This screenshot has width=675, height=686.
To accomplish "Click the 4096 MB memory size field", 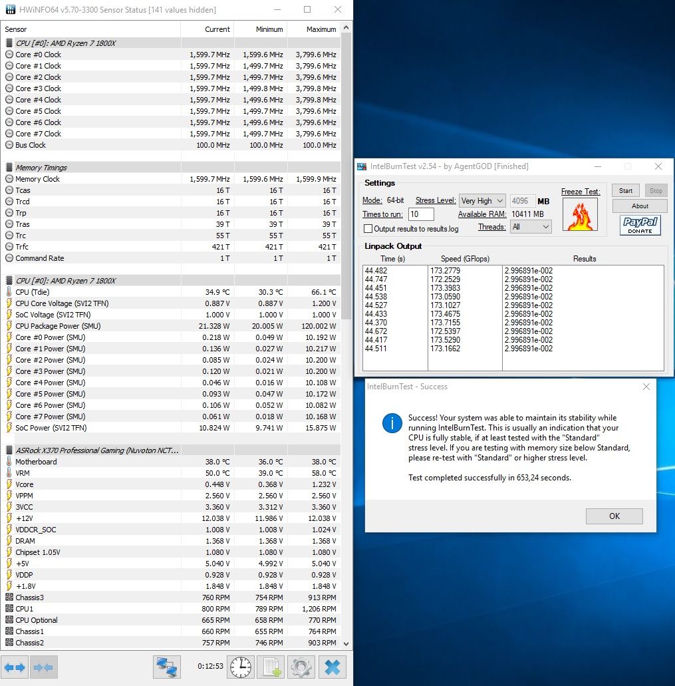I will 522,201.
